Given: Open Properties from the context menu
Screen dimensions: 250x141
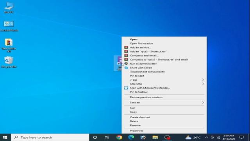Looking at the screenshot, I should 164,130.
